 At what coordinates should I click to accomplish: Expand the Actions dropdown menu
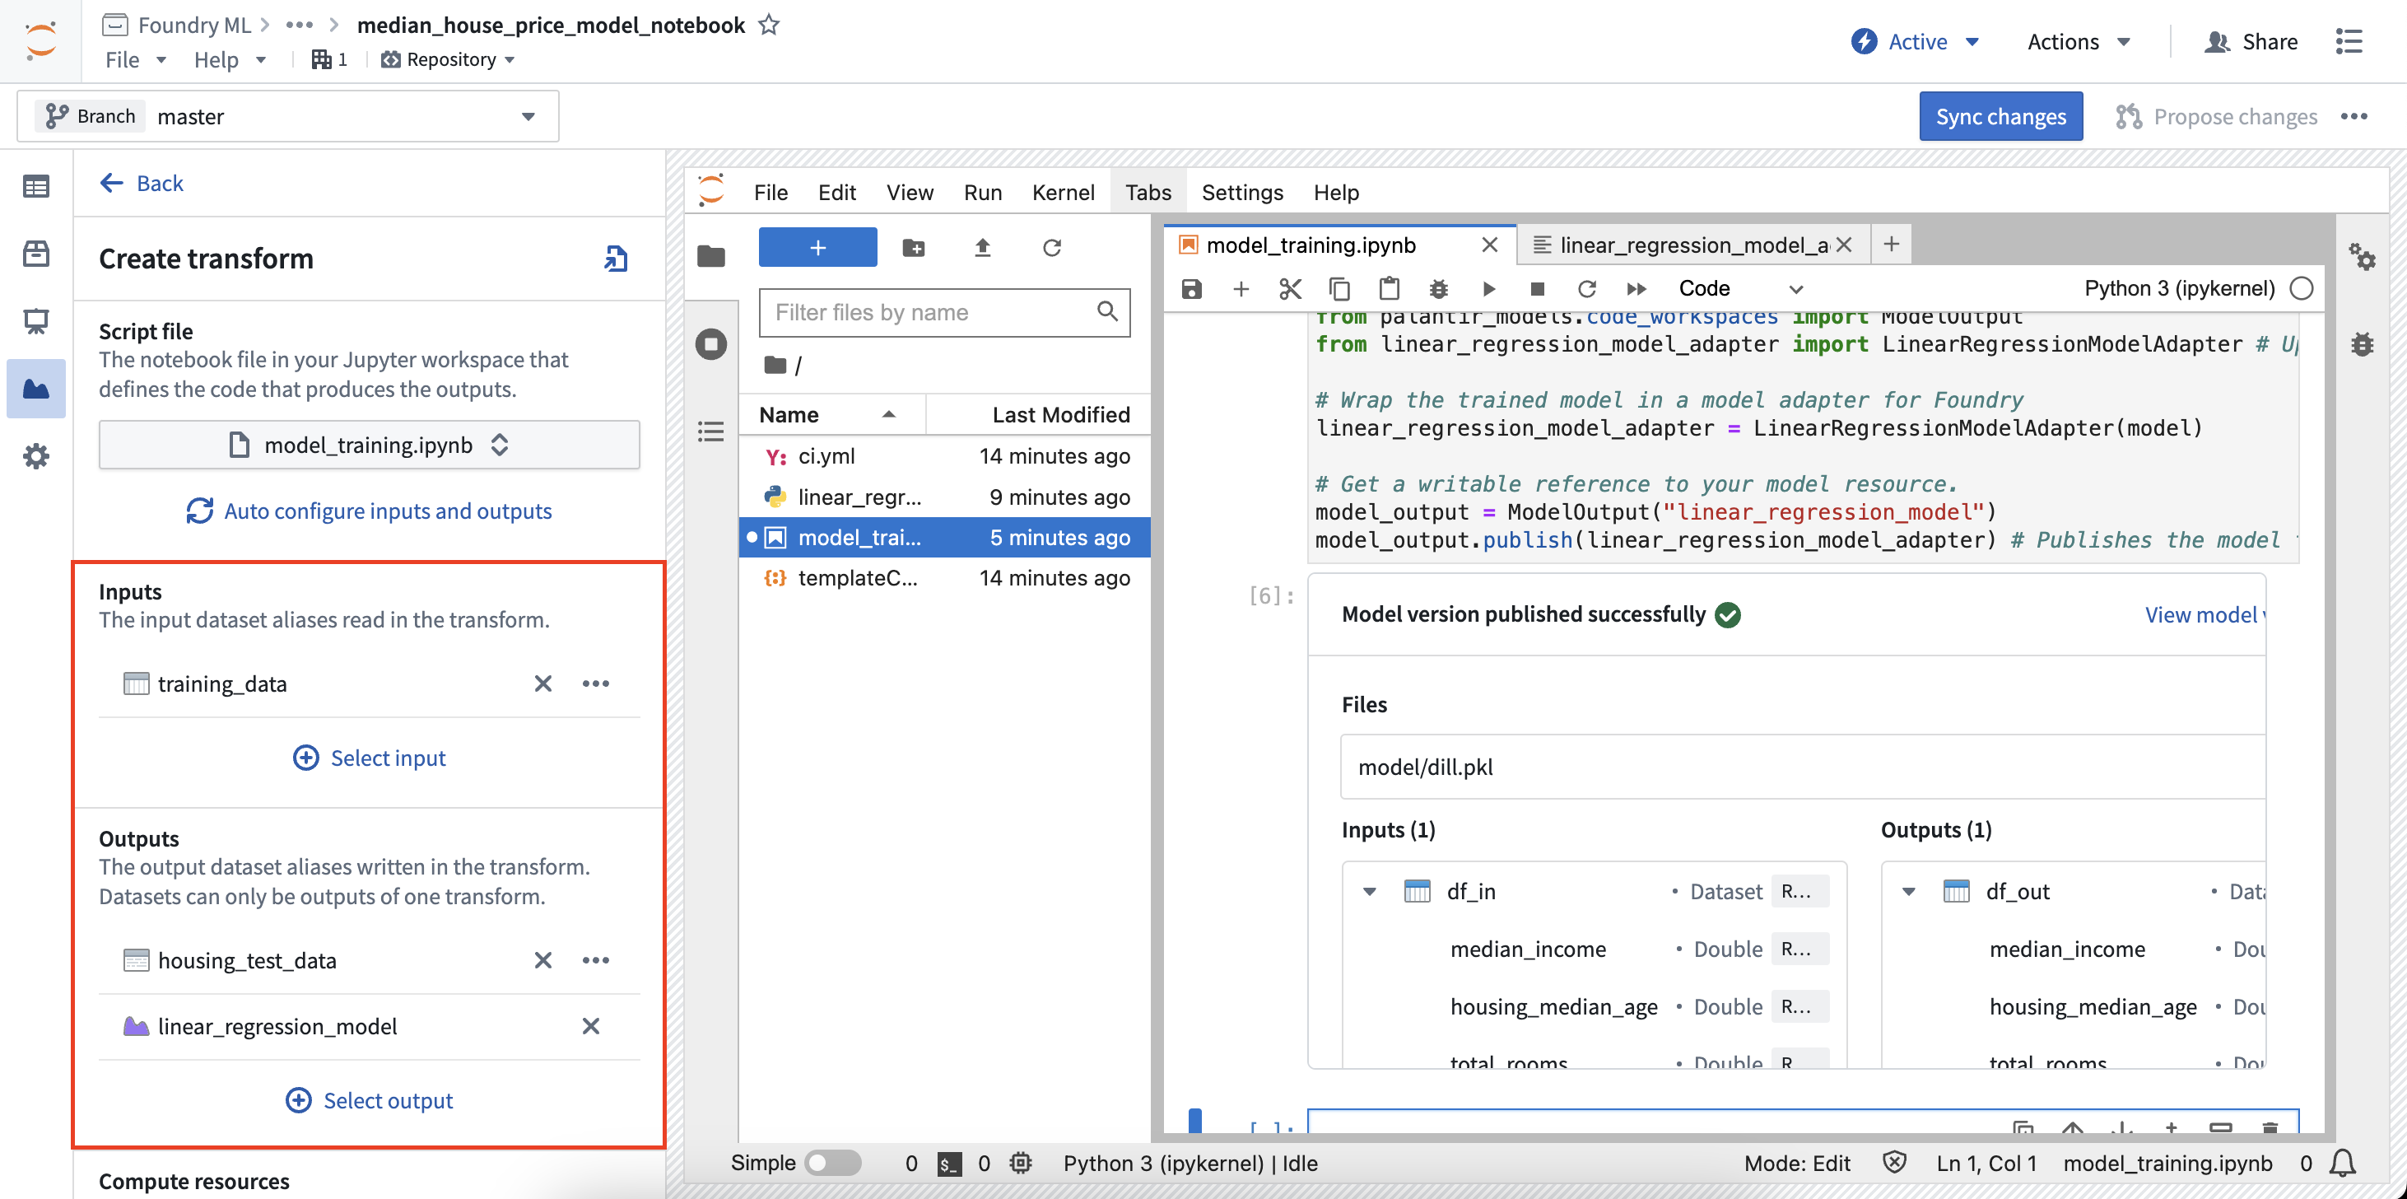pyautogui.click(x=2079, y=42)
